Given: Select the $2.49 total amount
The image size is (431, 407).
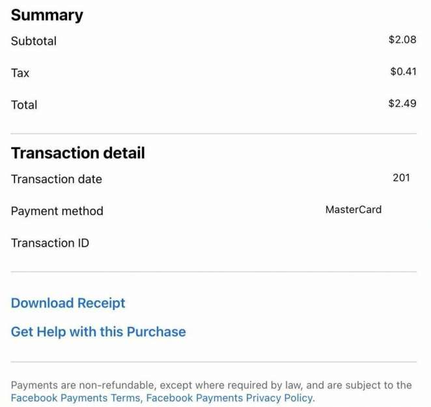Looking at the screenshot, I should tap(402, 104).
